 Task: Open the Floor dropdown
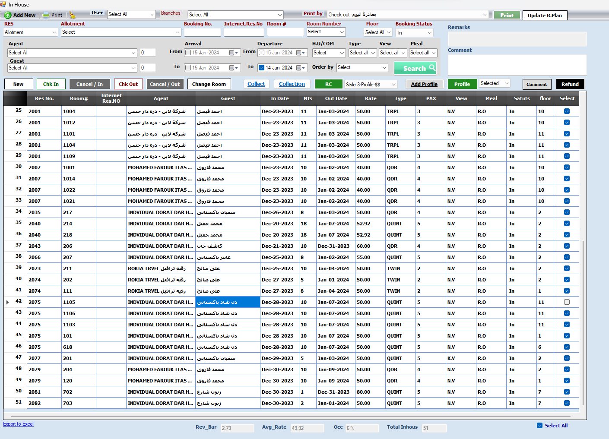pos(378,32)
